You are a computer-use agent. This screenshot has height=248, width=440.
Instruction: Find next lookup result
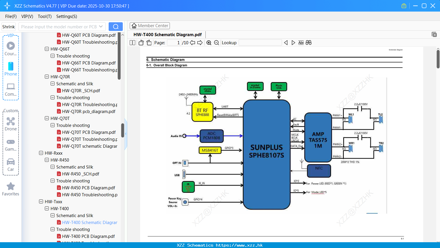[293, 43]
